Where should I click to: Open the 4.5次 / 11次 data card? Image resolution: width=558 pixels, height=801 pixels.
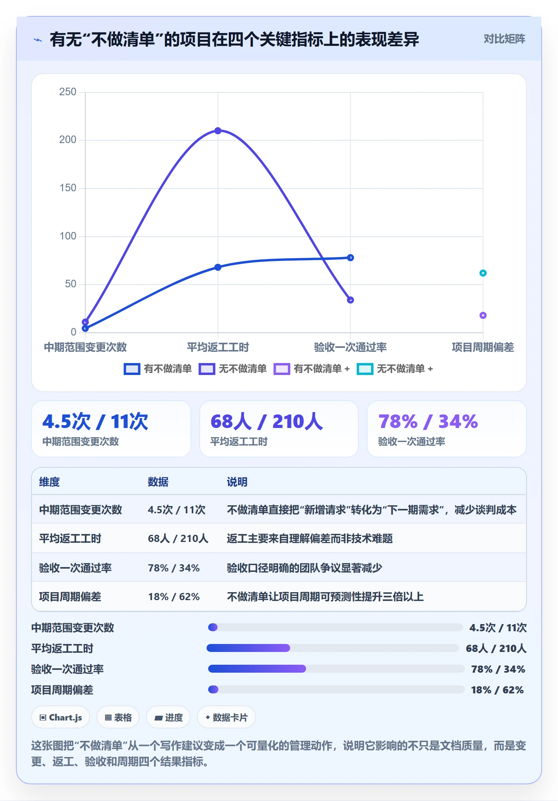point(111,429)
